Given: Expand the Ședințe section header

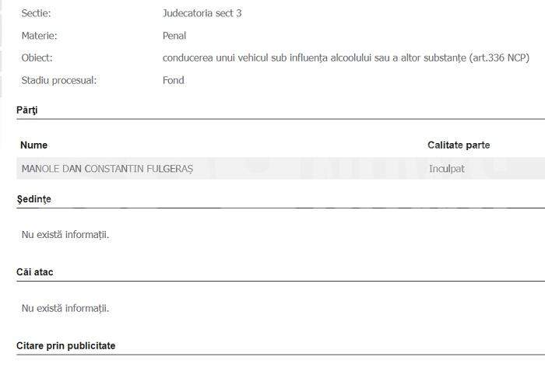Looking at the screenshot, I should (33, 199).
